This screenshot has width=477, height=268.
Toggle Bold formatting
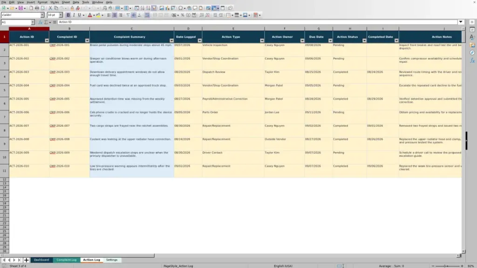[x=68, y=15]
